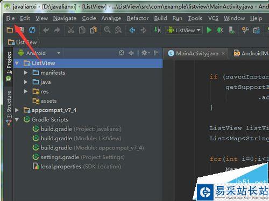The image size is (269, 201).
Task: Click the Find magnifier icon
Action: pyautogui.click(x=107, y=30)
